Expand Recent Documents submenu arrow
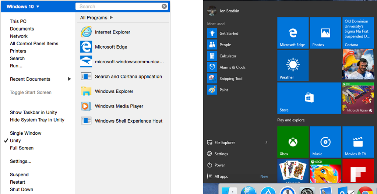Screen dimensions: 377x194 (70, 79)
